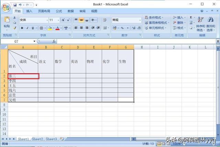Switch to the 公式 (Formulas) tab
220x147 pixels.
click(x=59, y=11)
